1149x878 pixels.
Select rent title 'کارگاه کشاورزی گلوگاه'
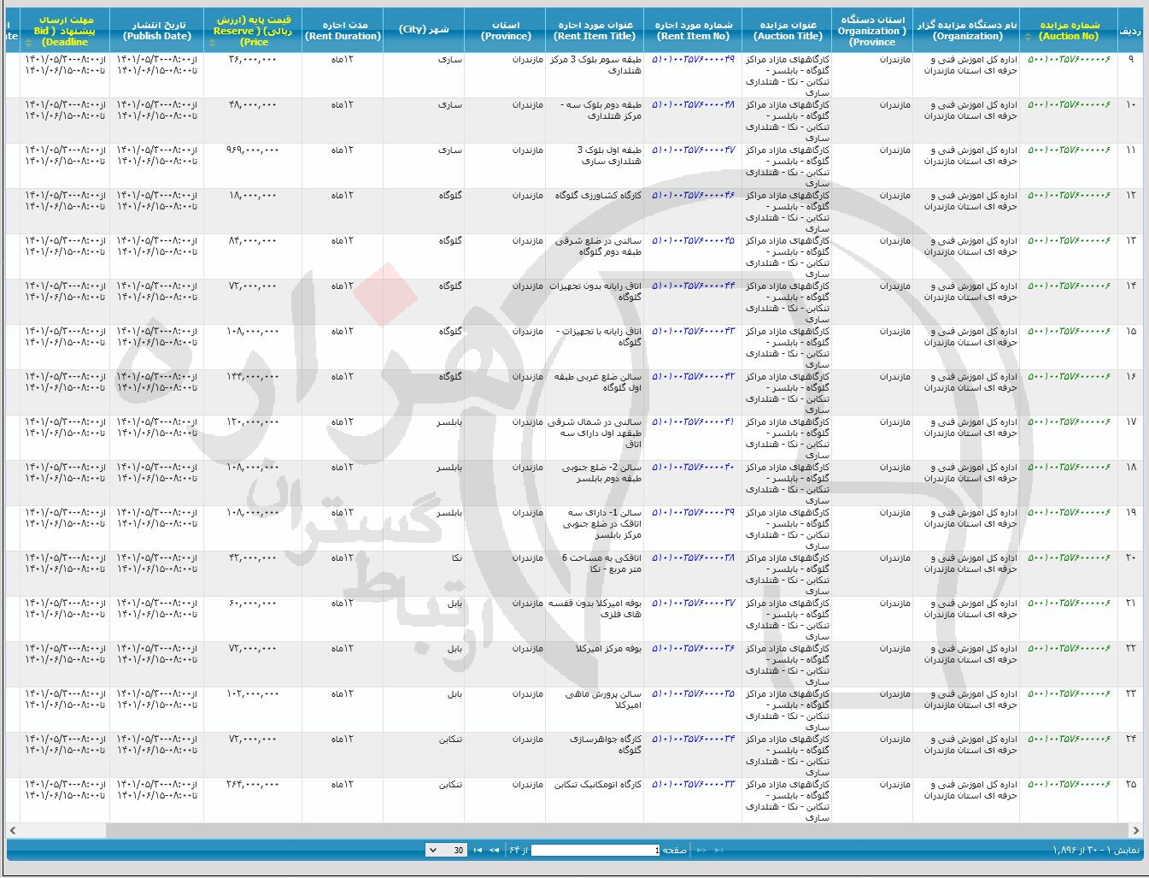click(598, 196)
